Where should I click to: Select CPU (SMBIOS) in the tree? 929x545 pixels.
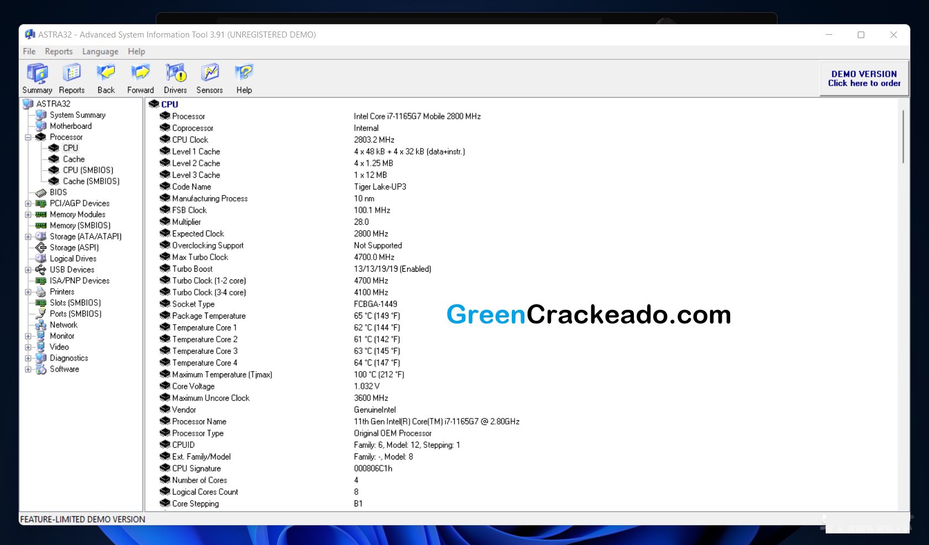pos(88,170)
